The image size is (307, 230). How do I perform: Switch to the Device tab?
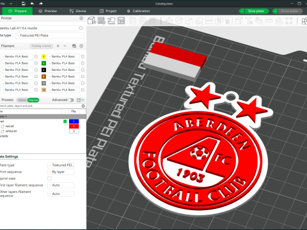pos(78,11)
